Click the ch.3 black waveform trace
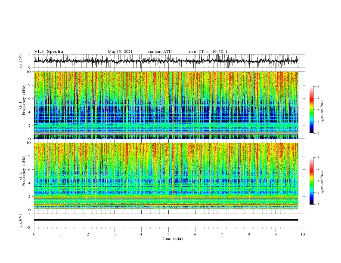Image resolution: width=341 pixels, height=263 pixels. (x=166, y=220)
